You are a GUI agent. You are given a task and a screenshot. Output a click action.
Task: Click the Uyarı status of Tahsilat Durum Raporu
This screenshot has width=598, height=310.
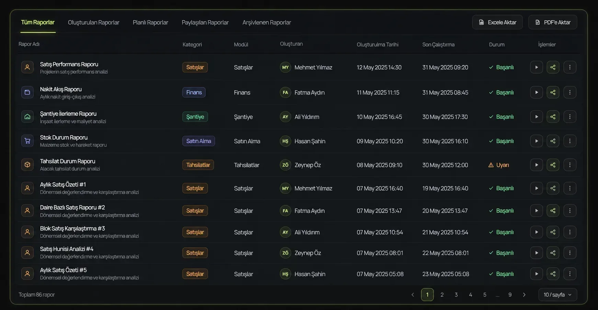(x=499, y=165)
